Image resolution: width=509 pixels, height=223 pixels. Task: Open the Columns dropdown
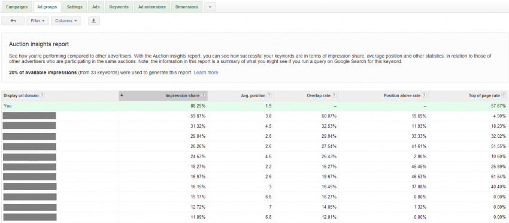(x=66, y=21)
